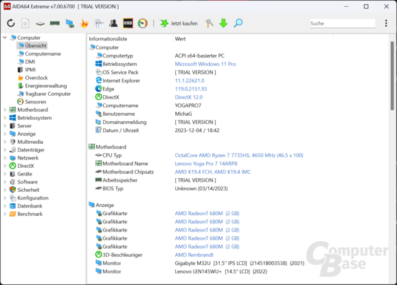Select the Datenbank sidebar icon
This screenshot has width=397, height=285.
(12, 206)
